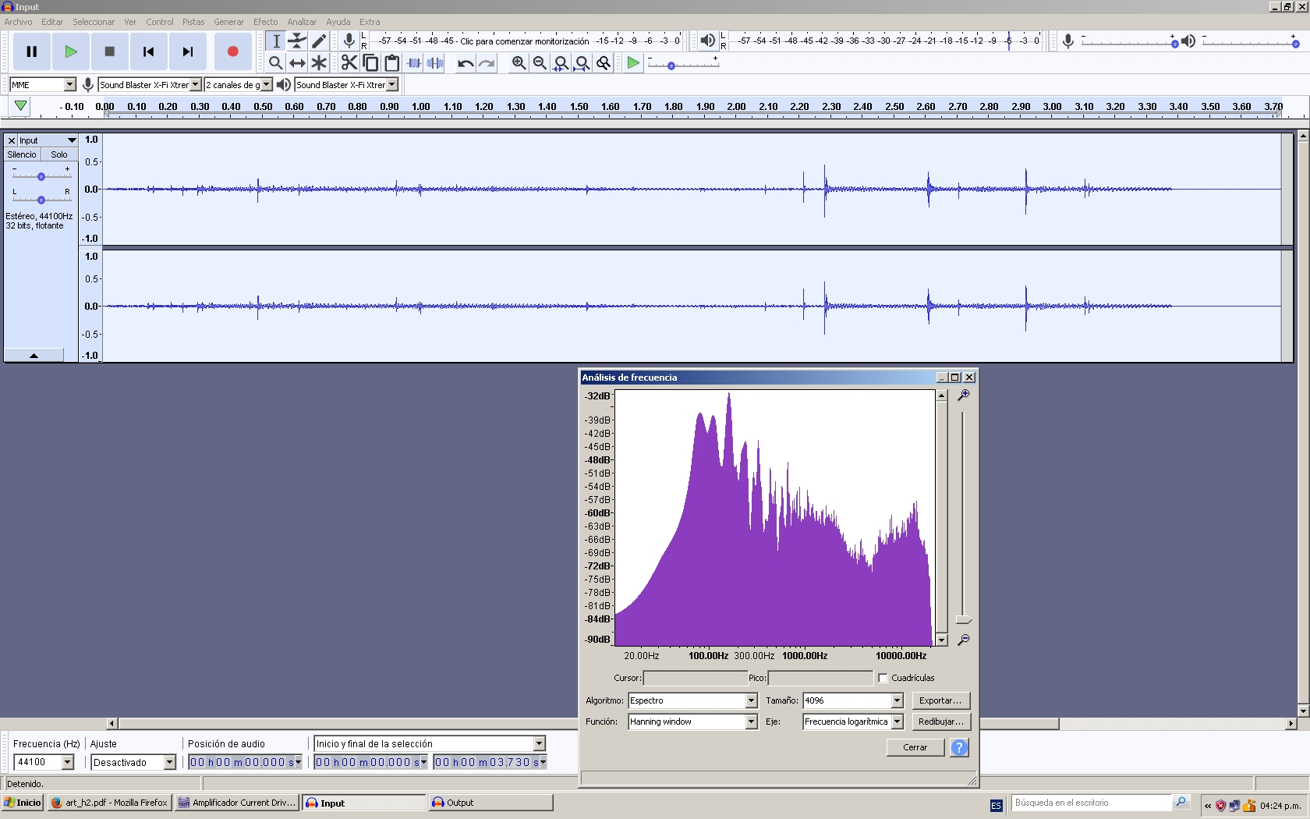This screenshot has height=819, width=1310.
Task: Click the Silence audio icon
Action: point(435,63)
